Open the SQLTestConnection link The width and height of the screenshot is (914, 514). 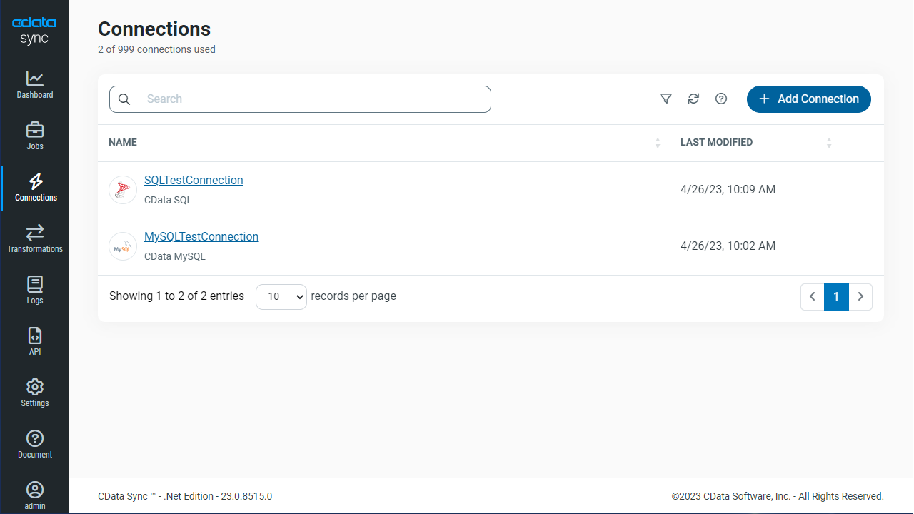pyautogui.click(x=194, y=180)
